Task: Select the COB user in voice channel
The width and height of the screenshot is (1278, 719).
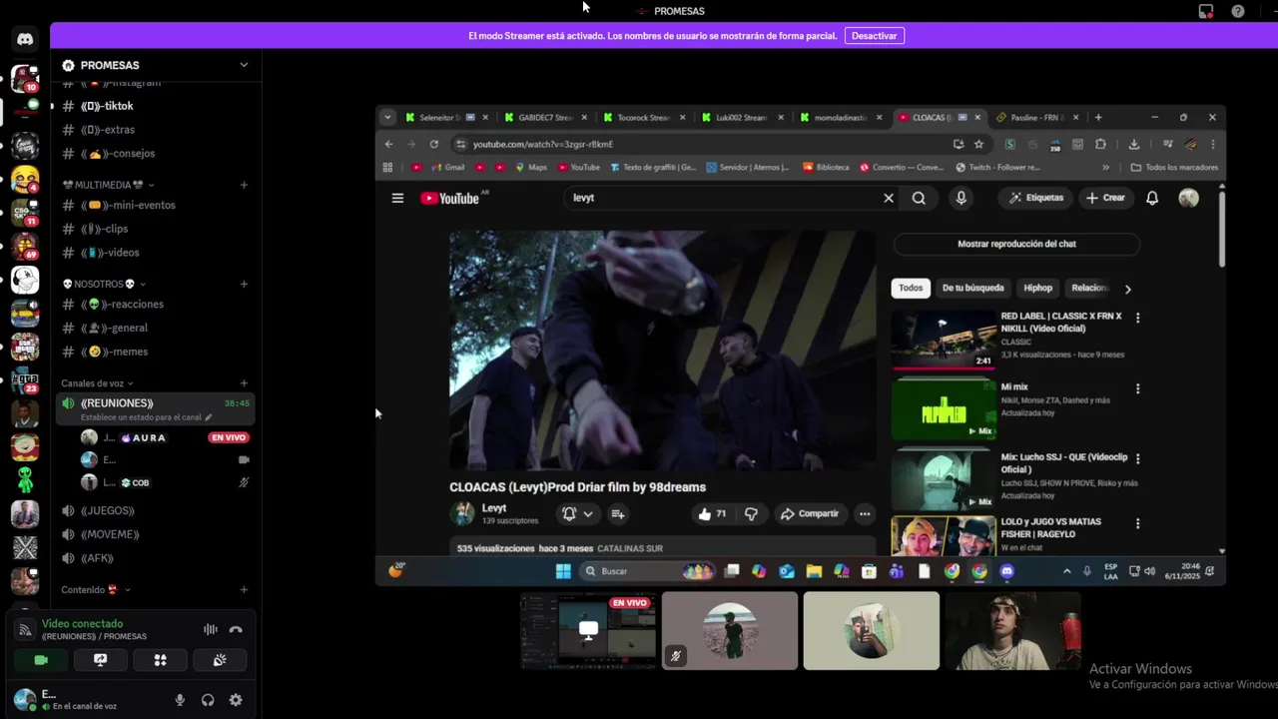Action: coord(165,482)
